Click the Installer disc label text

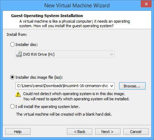(x=26, y=45)
